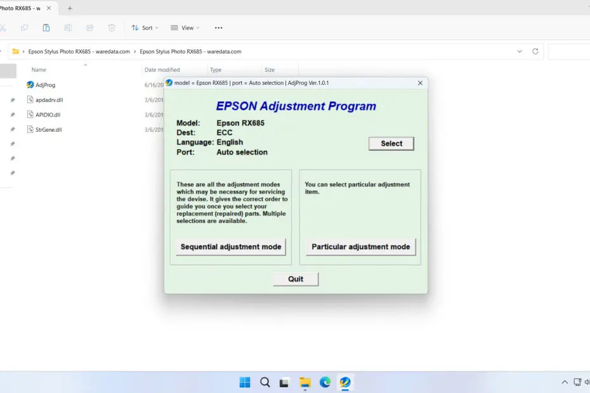590x393 pixels.
Task: Close the Photo RX685 Explorer tab
Action: click(x=49, y=8)
